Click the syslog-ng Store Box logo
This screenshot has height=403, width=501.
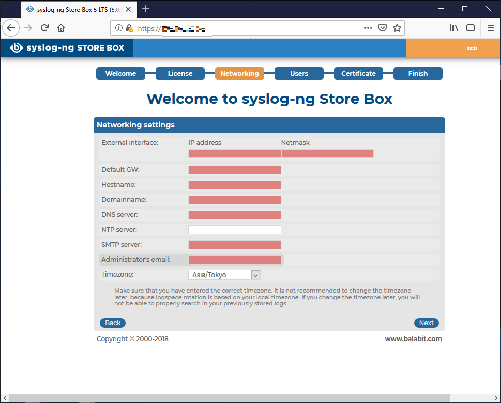coord(67,48)
